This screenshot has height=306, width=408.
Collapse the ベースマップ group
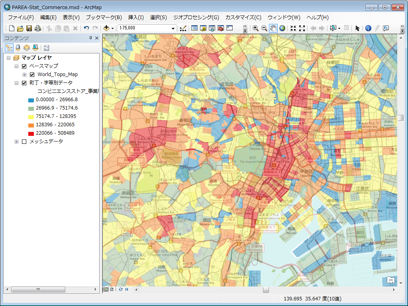coord(16,66)
